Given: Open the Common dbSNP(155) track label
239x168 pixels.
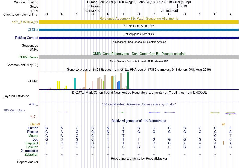Looking at the screenshot, I should coord(22,65).
